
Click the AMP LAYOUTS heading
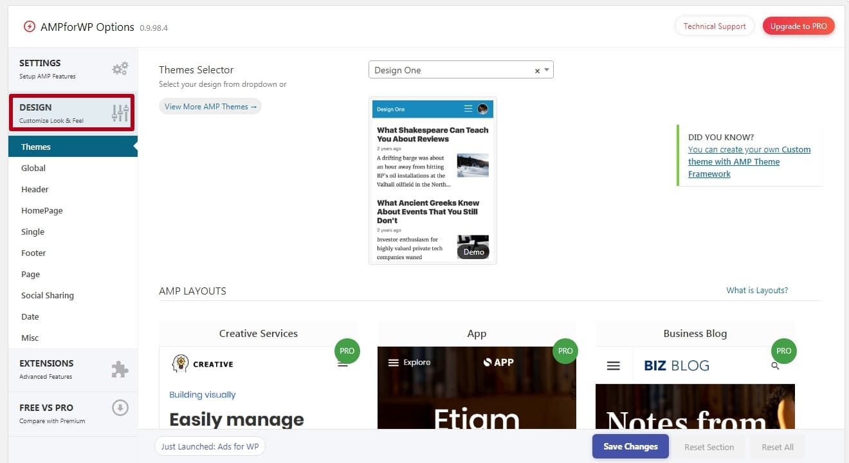[192, 291]
